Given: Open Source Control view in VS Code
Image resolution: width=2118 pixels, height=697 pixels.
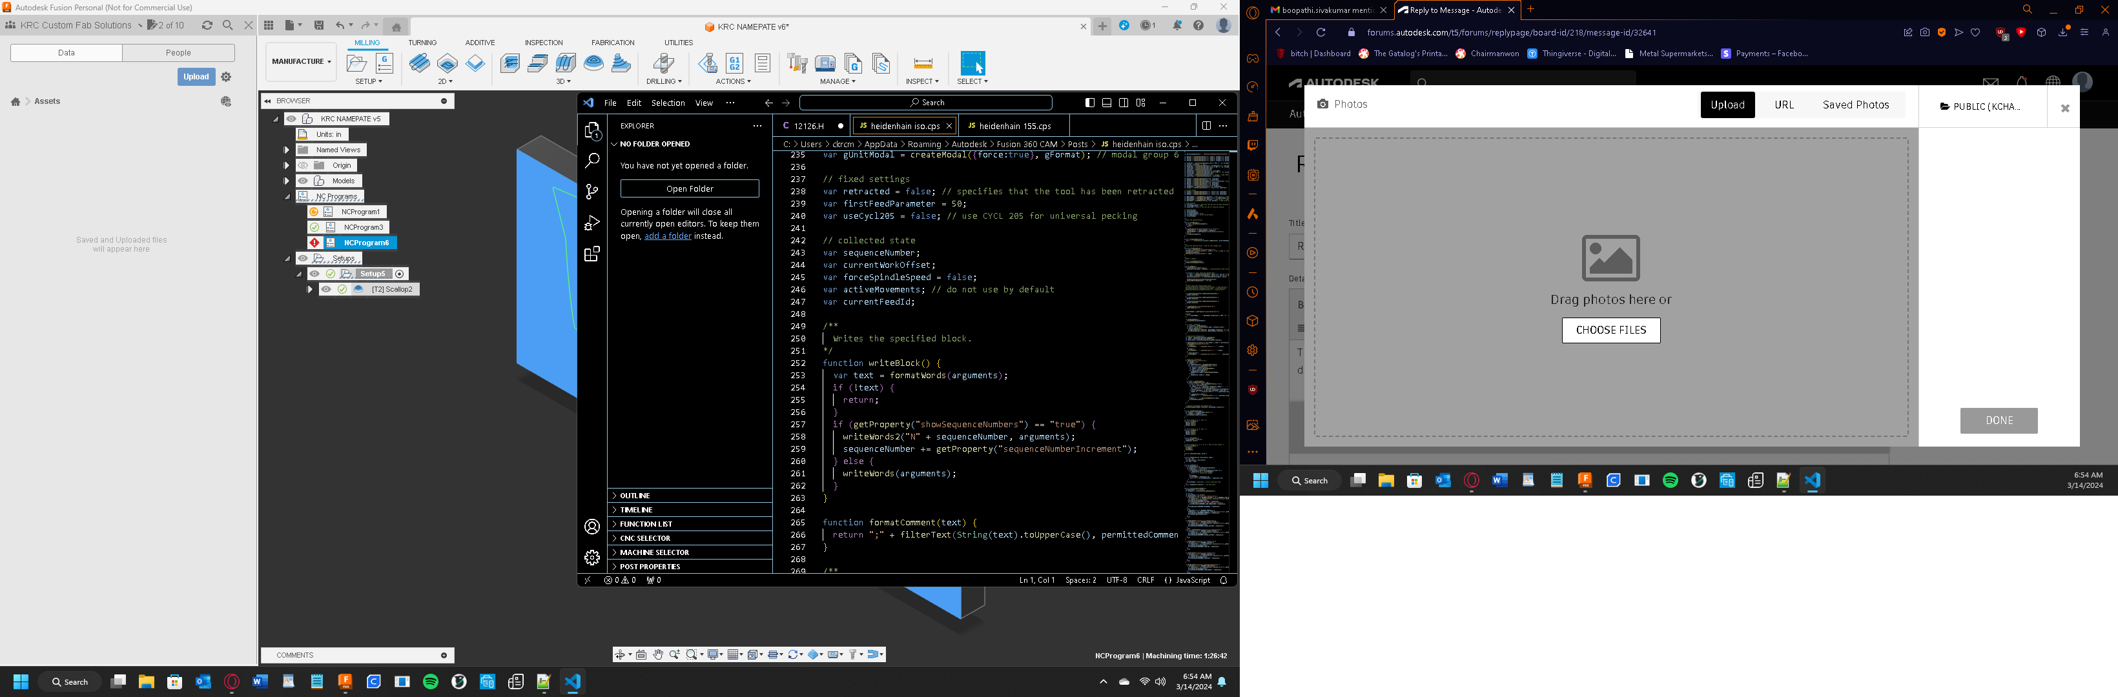Looking at the screenshot, I should click(x=592, y=192).
